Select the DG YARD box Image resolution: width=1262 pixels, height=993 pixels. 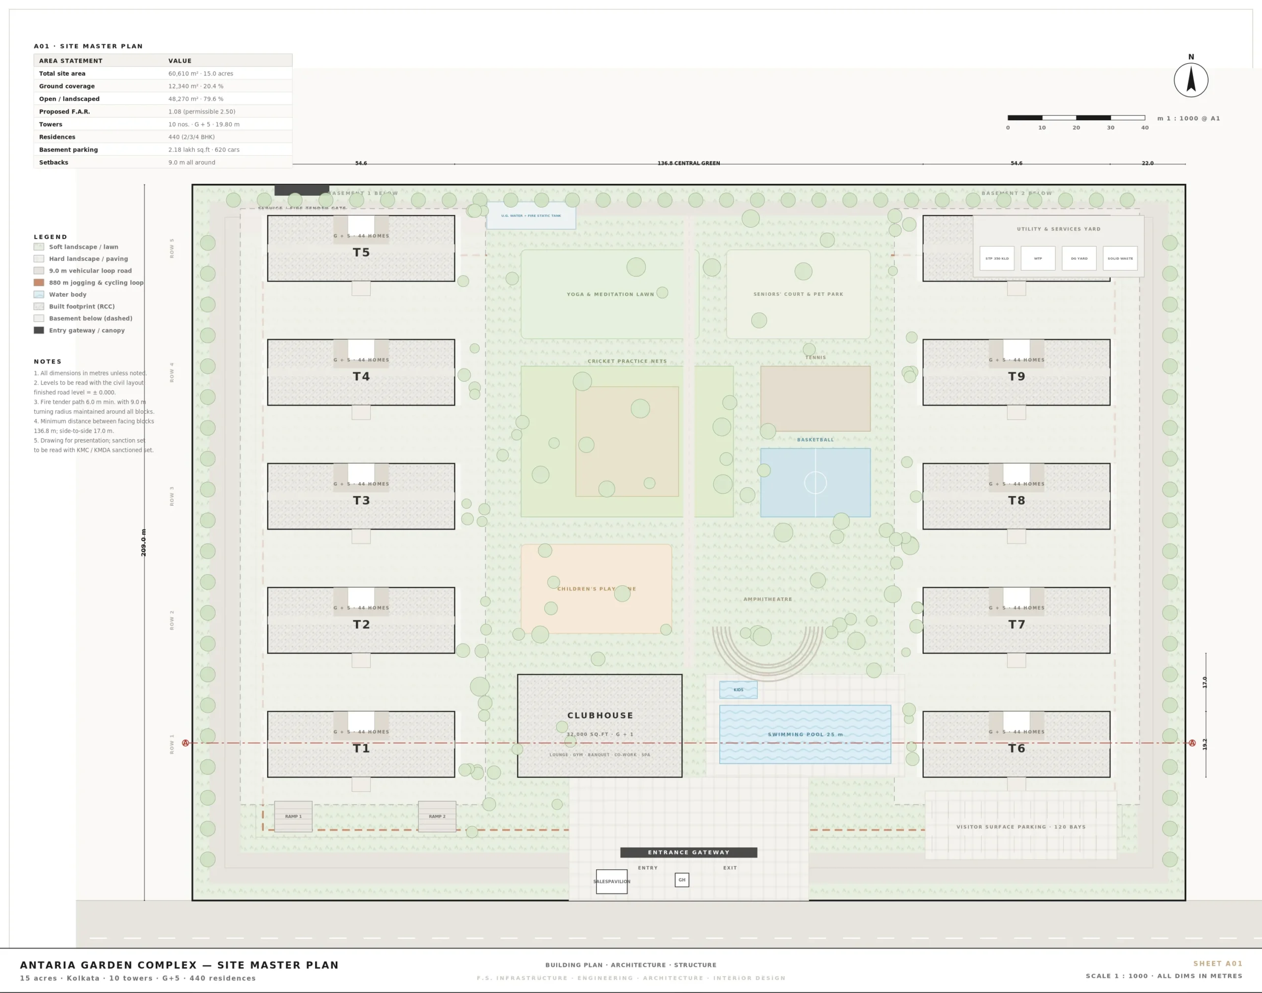click(1079, 258)
